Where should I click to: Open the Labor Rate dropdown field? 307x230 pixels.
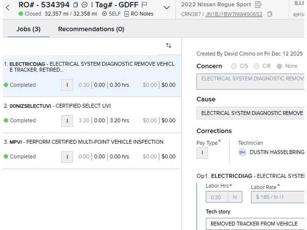pos(278,197)
